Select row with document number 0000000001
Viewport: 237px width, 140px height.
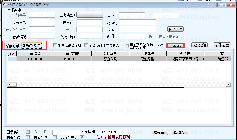pos(119,59)
